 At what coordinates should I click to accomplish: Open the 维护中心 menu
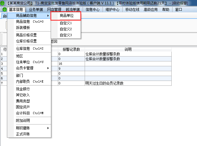point(112,9)
